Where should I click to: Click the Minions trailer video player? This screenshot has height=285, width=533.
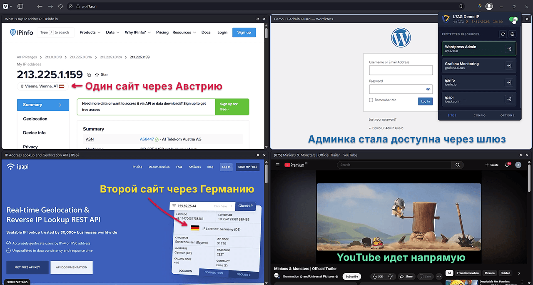pyautogui.click(x=399, y=217)
